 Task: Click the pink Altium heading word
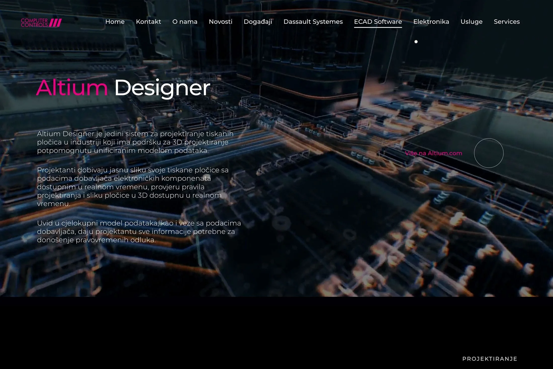click(72, 88)
